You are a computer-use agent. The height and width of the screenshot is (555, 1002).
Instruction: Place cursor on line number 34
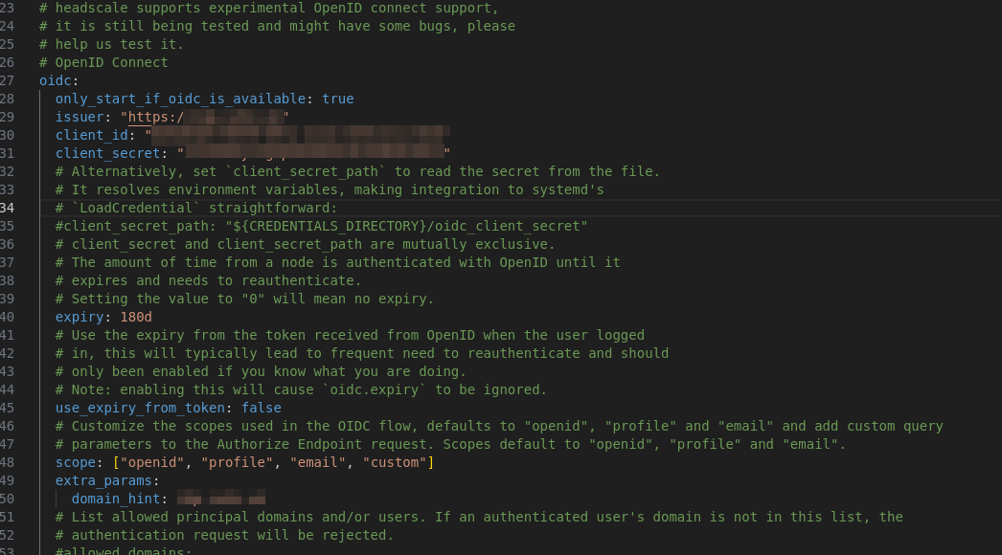pyautogui.click(x=7, y=208)
